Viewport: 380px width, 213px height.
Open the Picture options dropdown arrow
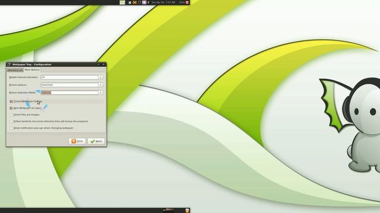pos(100,85)
